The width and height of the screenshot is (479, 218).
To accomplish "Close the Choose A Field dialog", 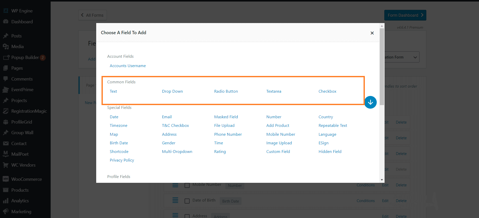I will click(372, 33).
